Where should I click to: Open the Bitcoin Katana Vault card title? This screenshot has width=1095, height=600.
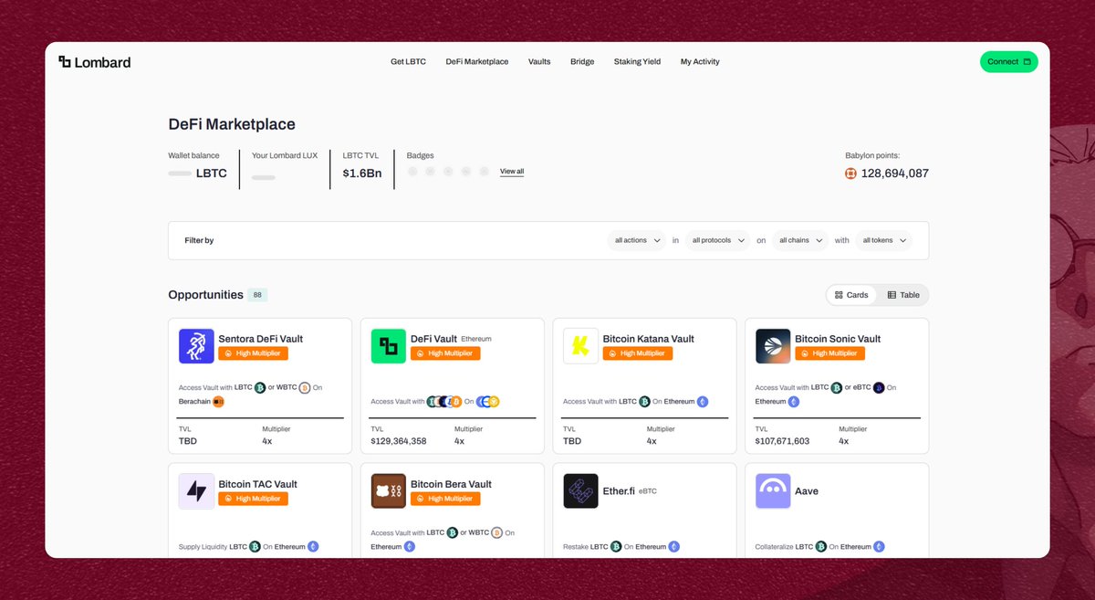point(649,339)
